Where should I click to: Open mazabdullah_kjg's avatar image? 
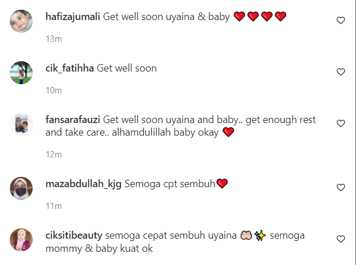[21, 188]
